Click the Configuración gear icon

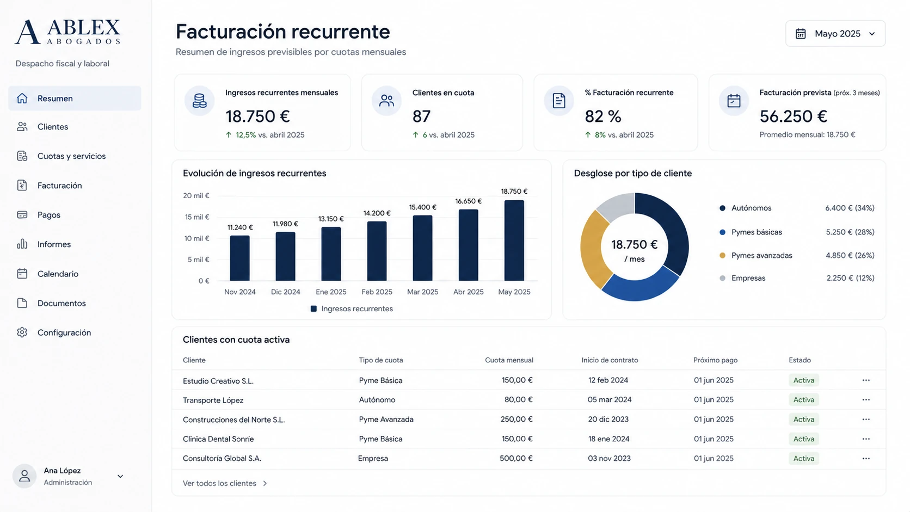(22, 332)
